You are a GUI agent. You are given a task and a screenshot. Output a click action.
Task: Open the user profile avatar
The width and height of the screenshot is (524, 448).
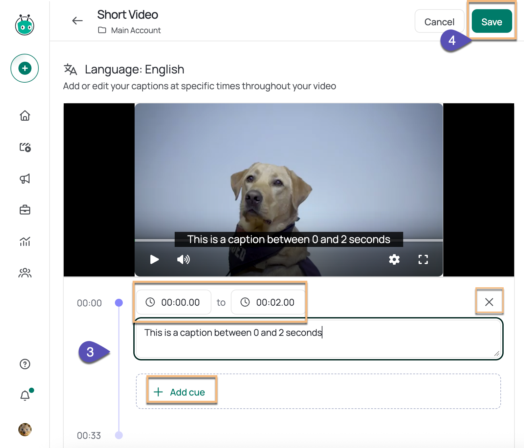25,430
